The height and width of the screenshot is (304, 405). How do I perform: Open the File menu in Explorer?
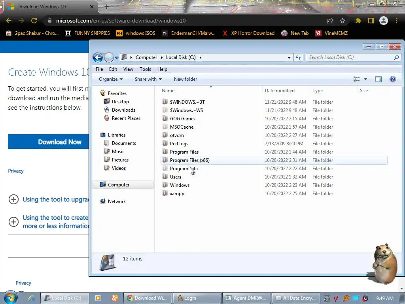click(99, 69)
